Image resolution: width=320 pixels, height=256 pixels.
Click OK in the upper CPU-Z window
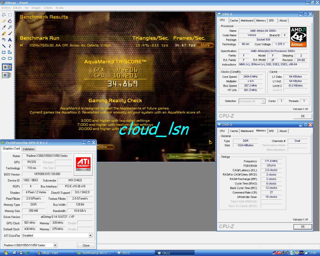click(x=303, y=116)
